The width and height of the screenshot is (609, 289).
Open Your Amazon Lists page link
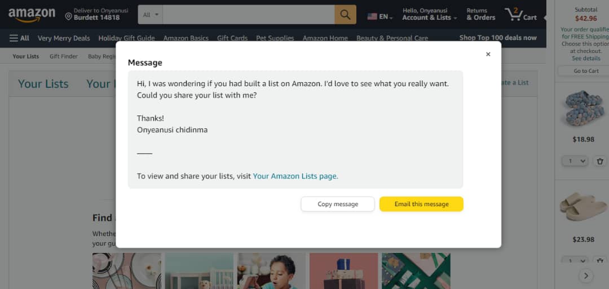[x=295, y=176]
